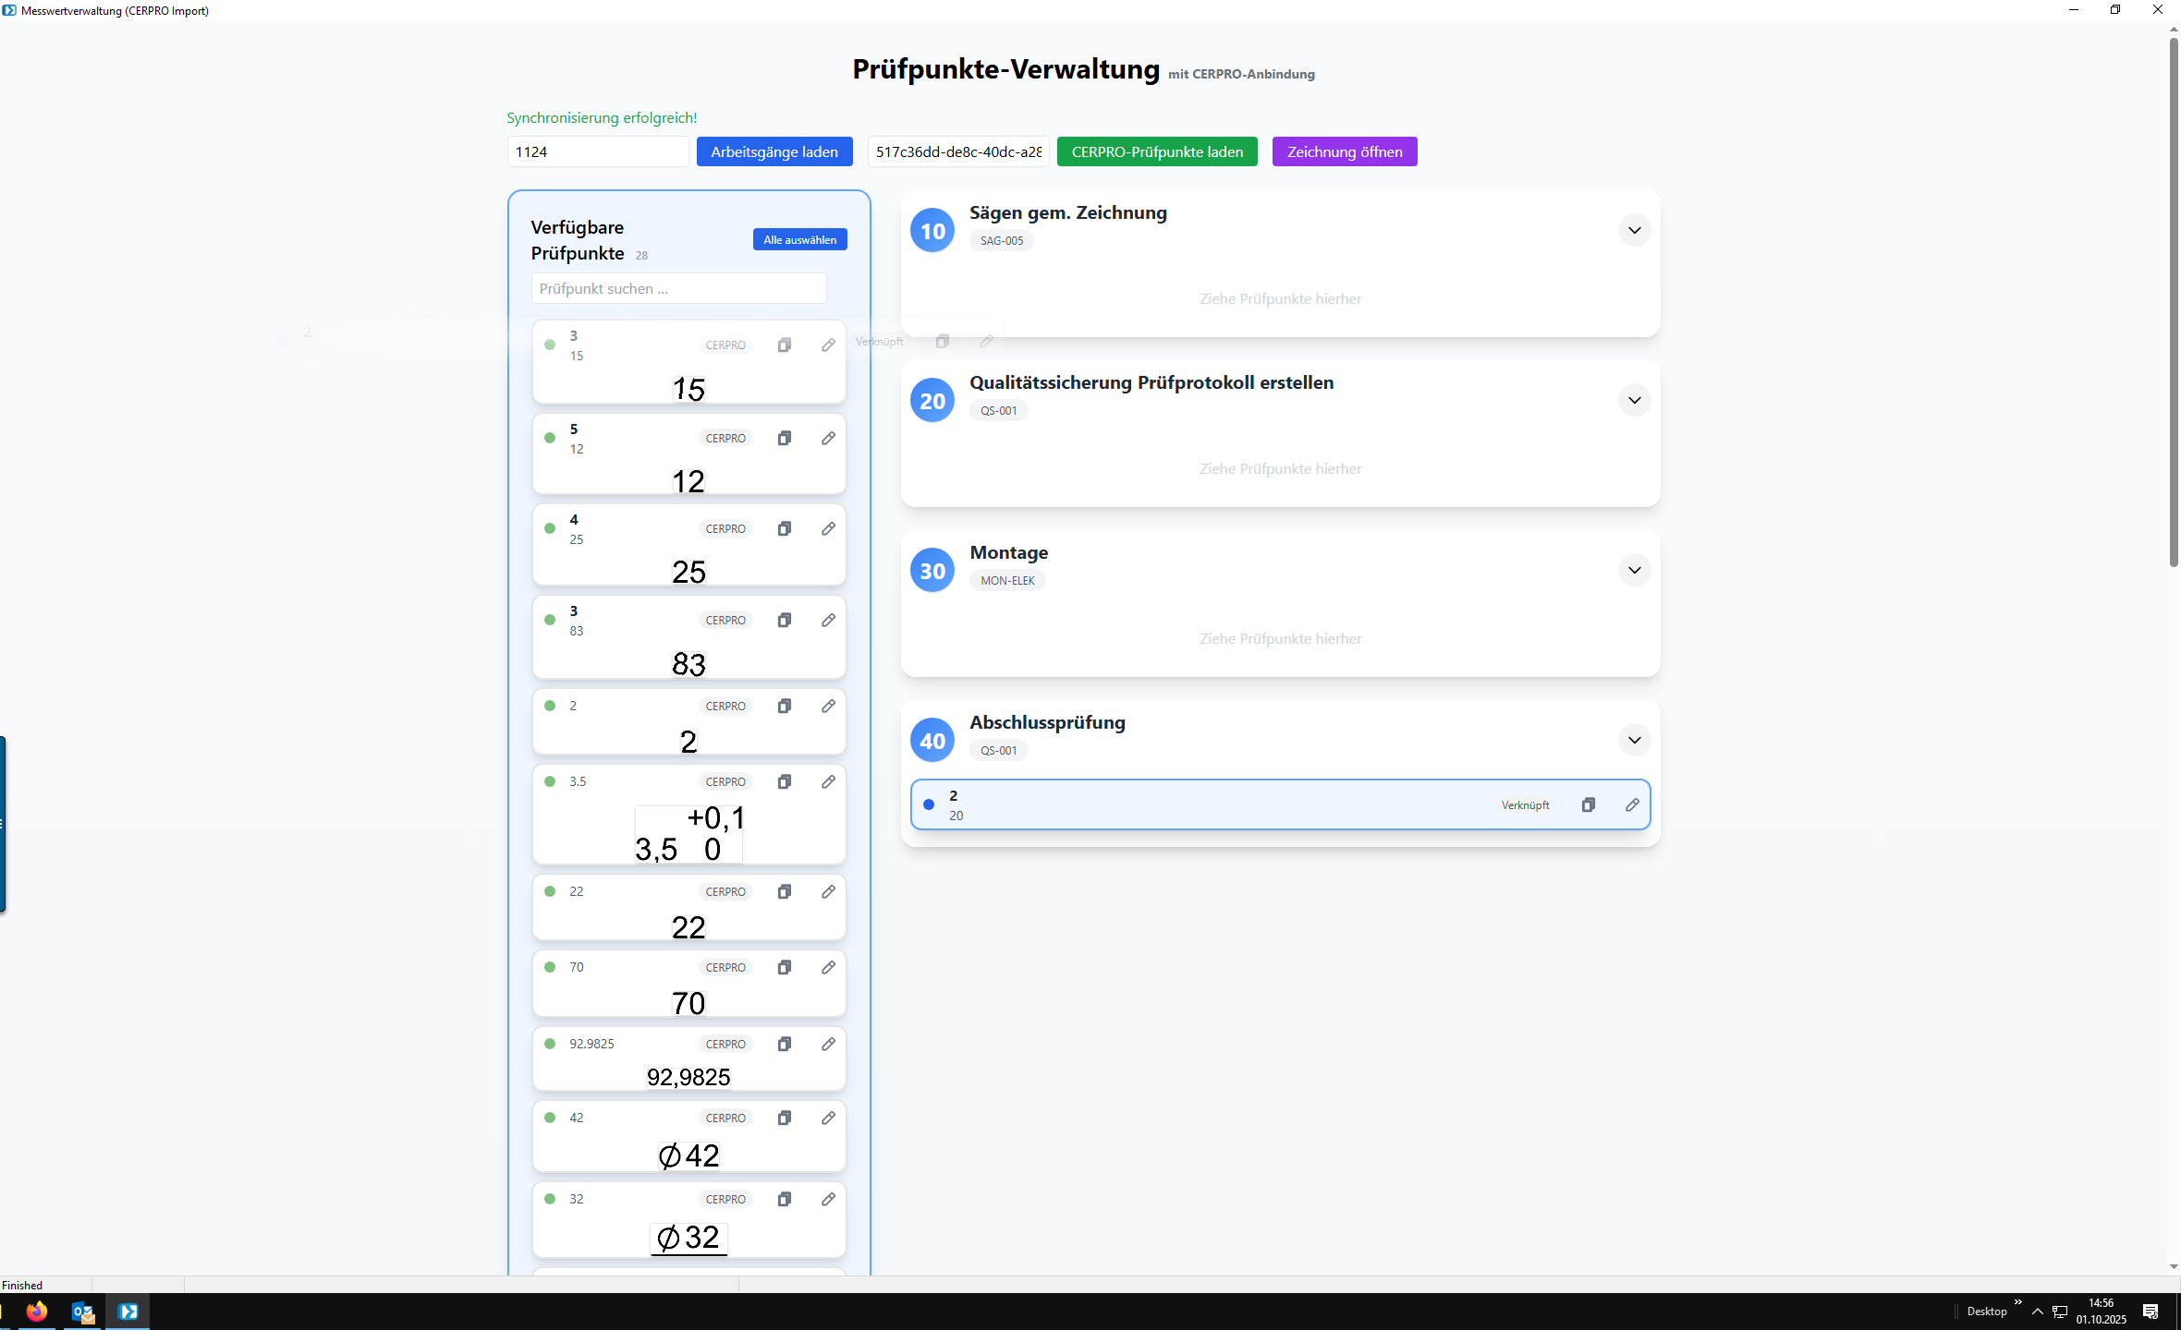Collapse the Abschlussprüfung step
Viewport: 2181px width, 1330px height.
click(x=1634, y=741)
